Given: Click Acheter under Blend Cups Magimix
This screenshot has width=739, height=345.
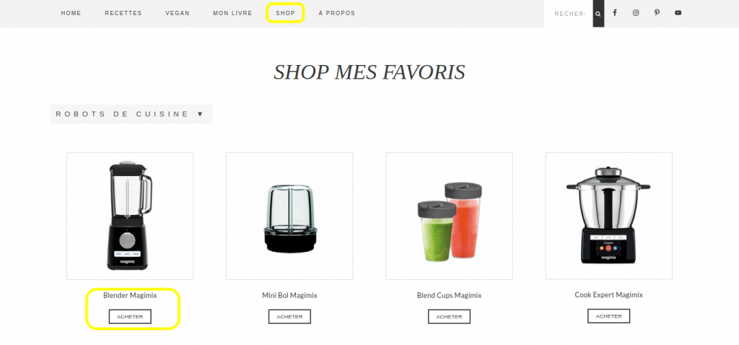Looking at the screenshot, I should 449,317.
